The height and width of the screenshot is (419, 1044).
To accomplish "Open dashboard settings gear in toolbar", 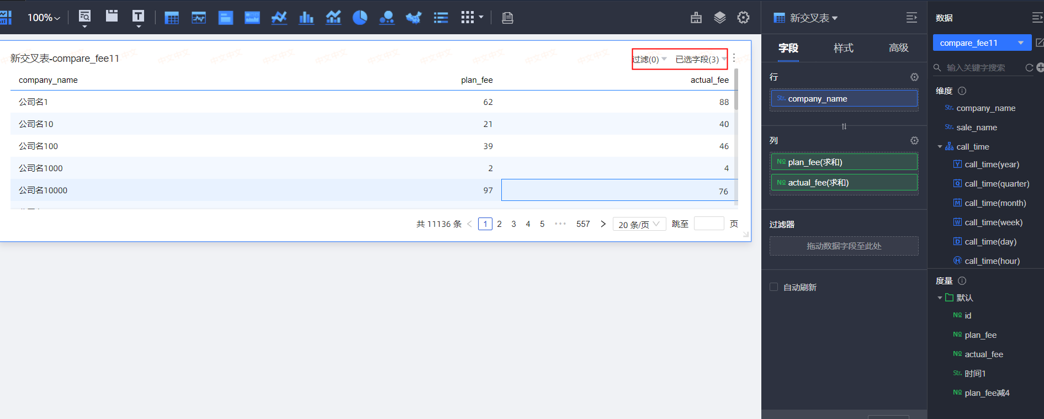I will click(x=744, y=18).
